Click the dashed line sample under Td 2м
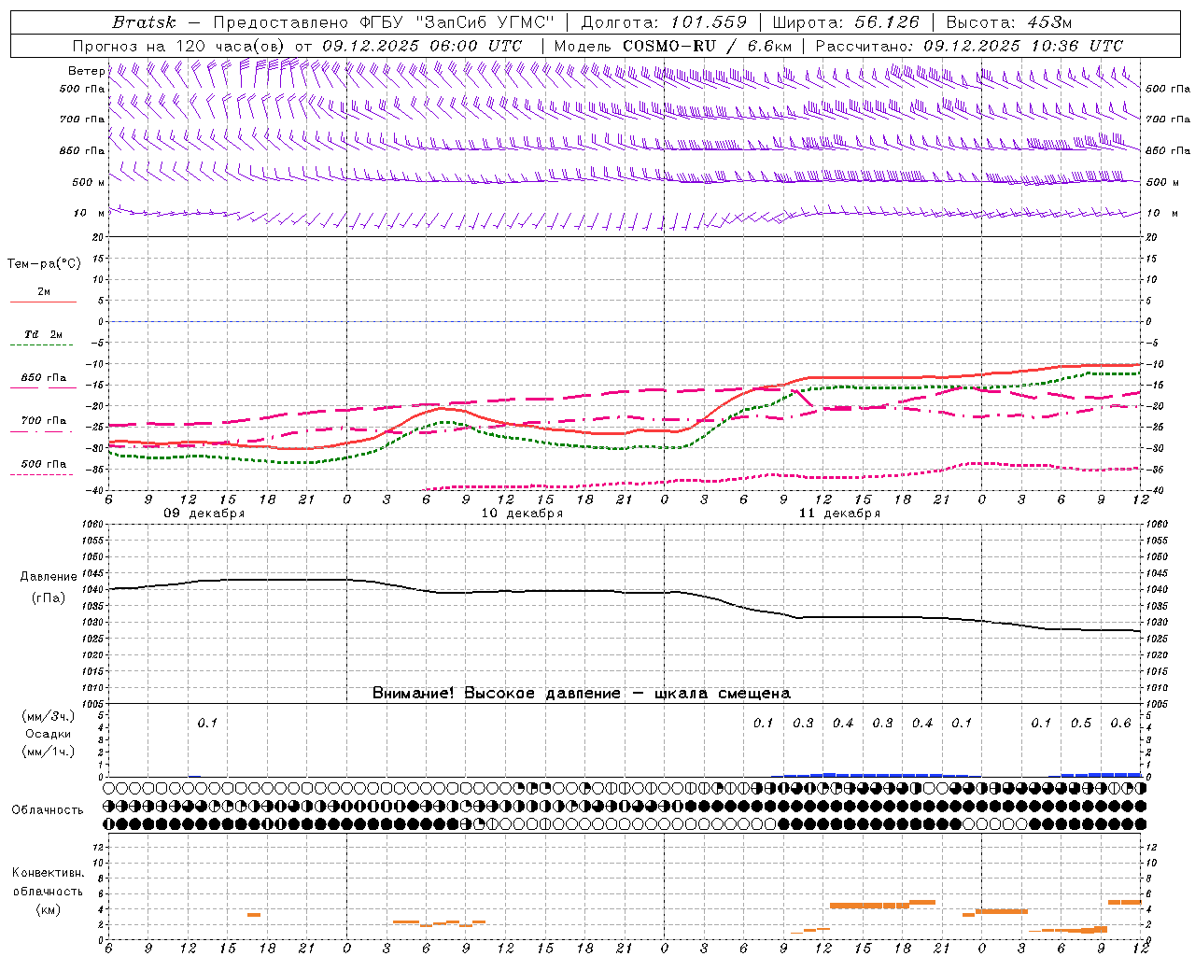Image resolution: width=1195 pixels, height=956 pixels. pos(43,345)
